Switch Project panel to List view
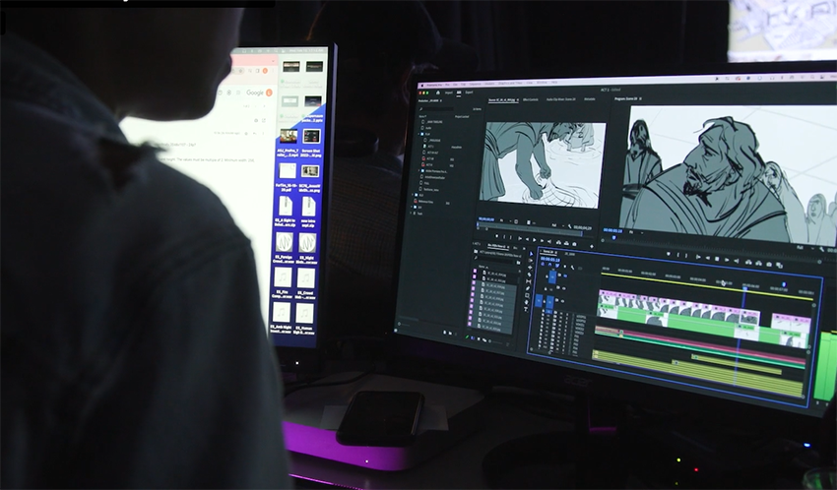The width and height of the screenshot is (837, 490). click(473, 338)
